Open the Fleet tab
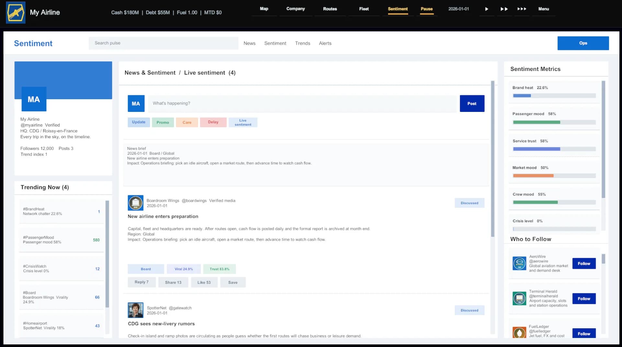Viewport: 622px width, 347px height. (x=364, y=9)
